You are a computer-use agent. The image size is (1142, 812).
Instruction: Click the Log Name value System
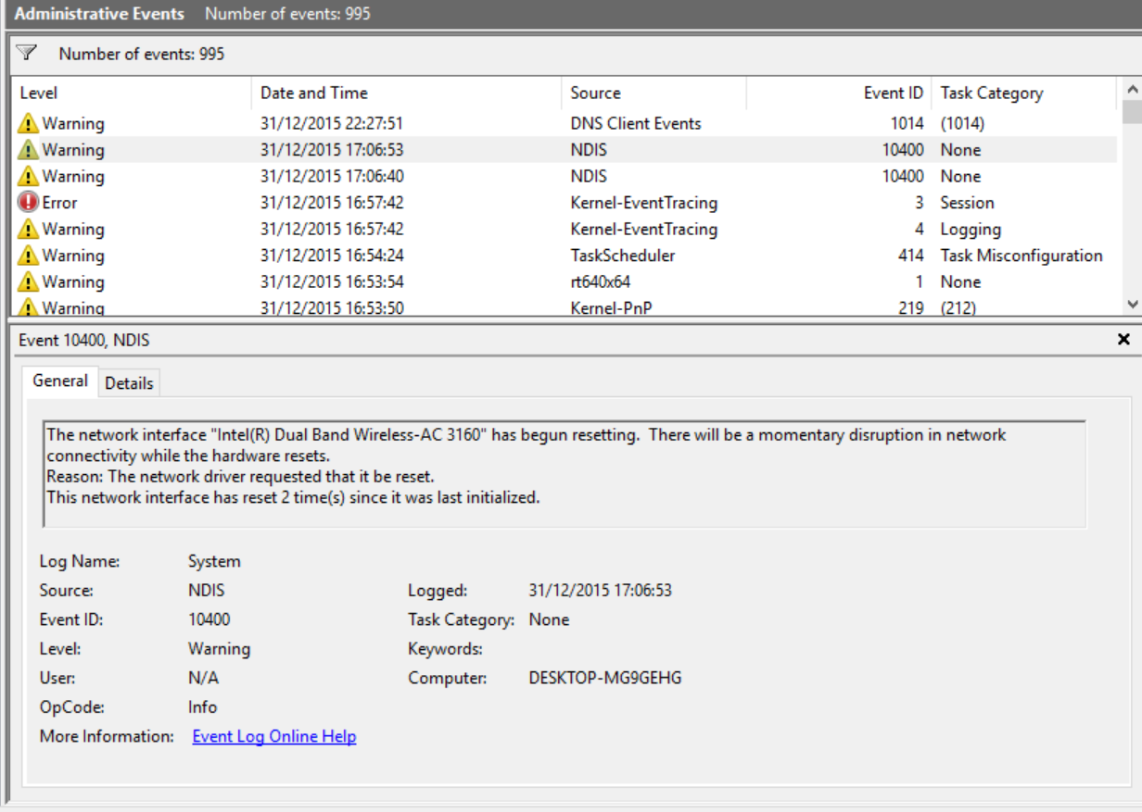click(x=214, y=561)
